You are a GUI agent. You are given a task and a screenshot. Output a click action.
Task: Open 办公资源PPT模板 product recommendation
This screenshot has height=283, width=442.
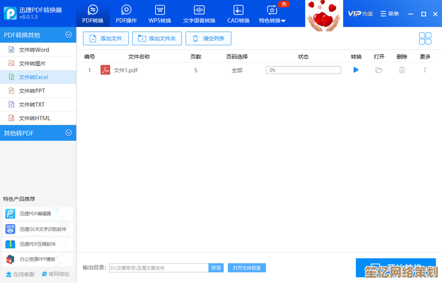(x=38, y=259)
